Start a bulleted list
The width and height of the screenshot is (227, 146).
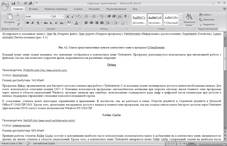(86, 16)
